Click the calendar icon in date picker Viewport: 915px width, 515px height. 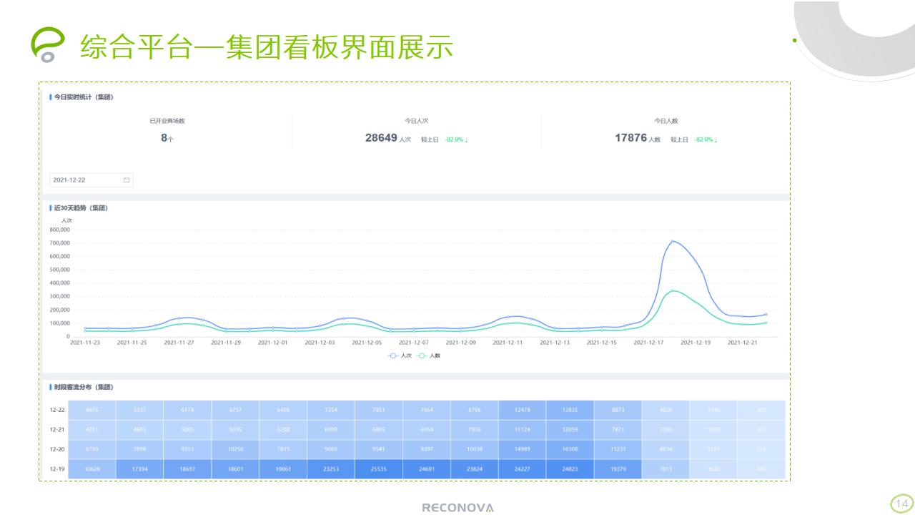127,180
